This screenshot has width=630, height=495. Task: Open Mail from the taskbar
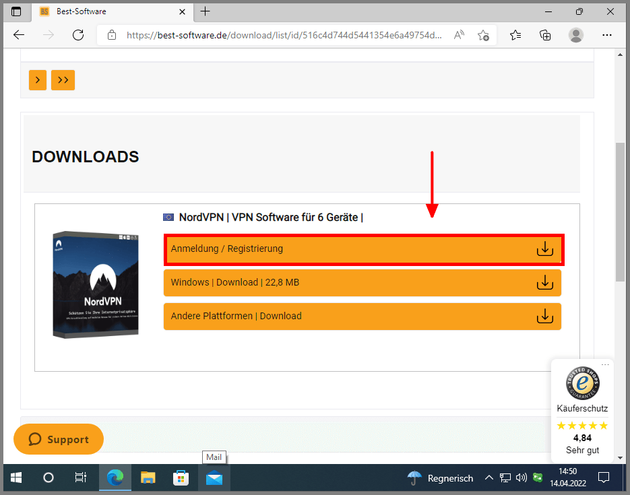(214, 477)
